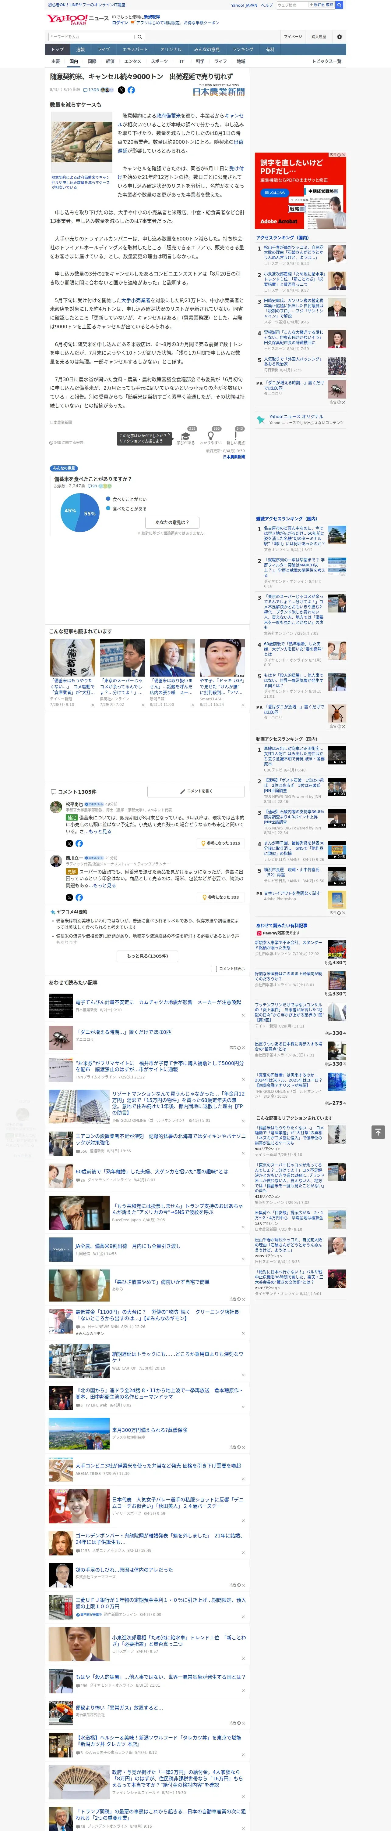This screenshot has height=1831, width=391.
Task: React with 学びがある graduation cap icon
Action: pos(186,436)
